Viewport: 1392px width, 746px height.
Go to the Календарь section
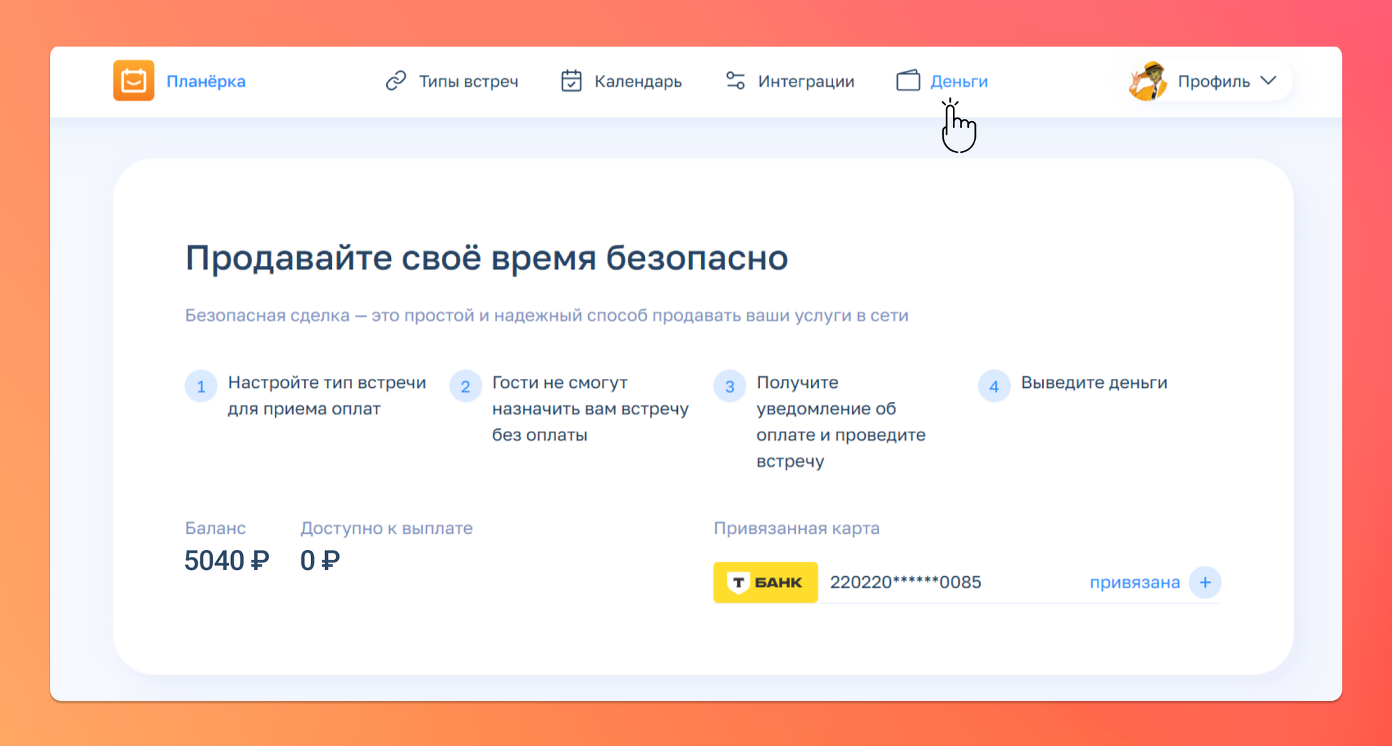(638, 81)
